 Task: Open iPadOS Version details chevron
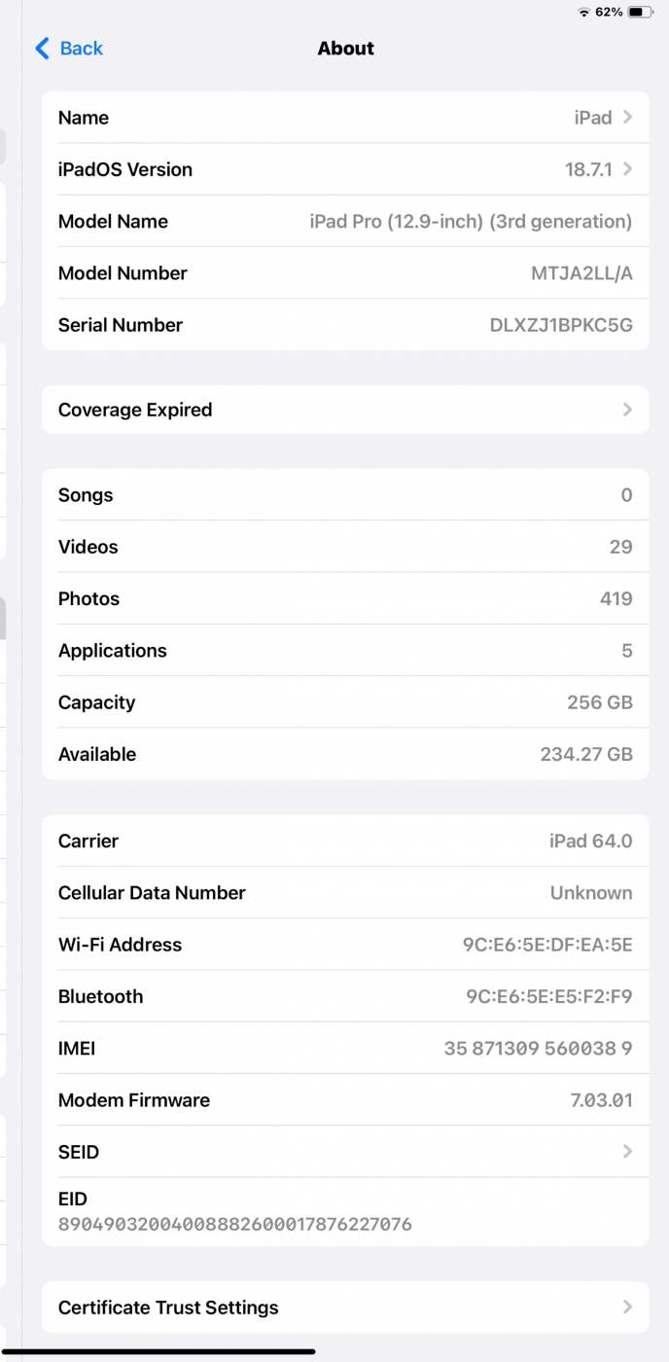(628, 169)
